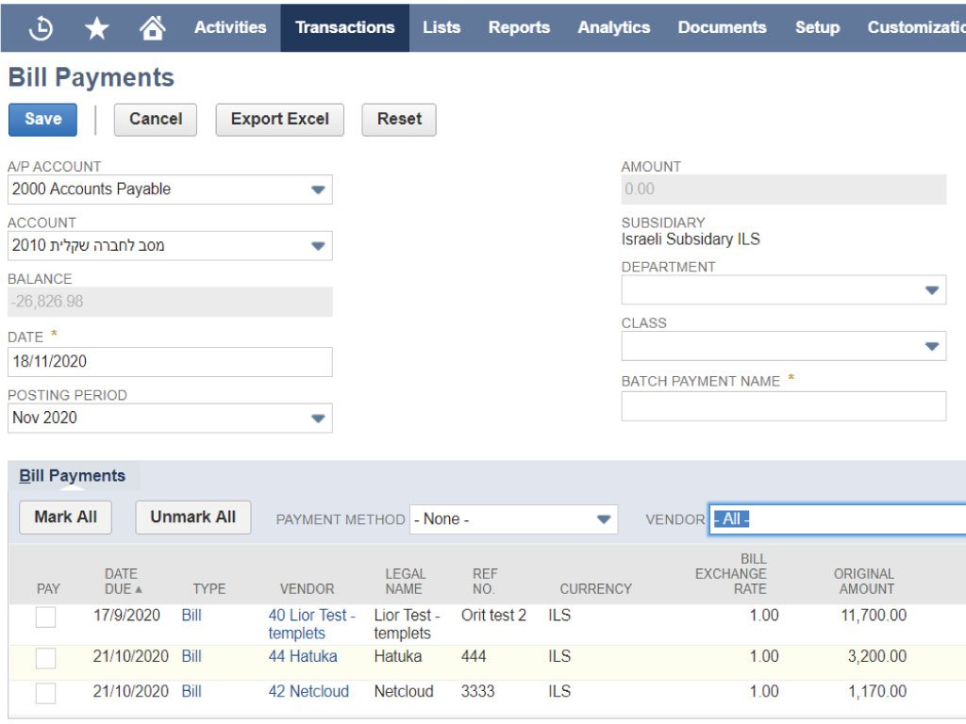This screenshot has width=966, height=724.
Task: Click the Save button
Action: coord(43,120)
